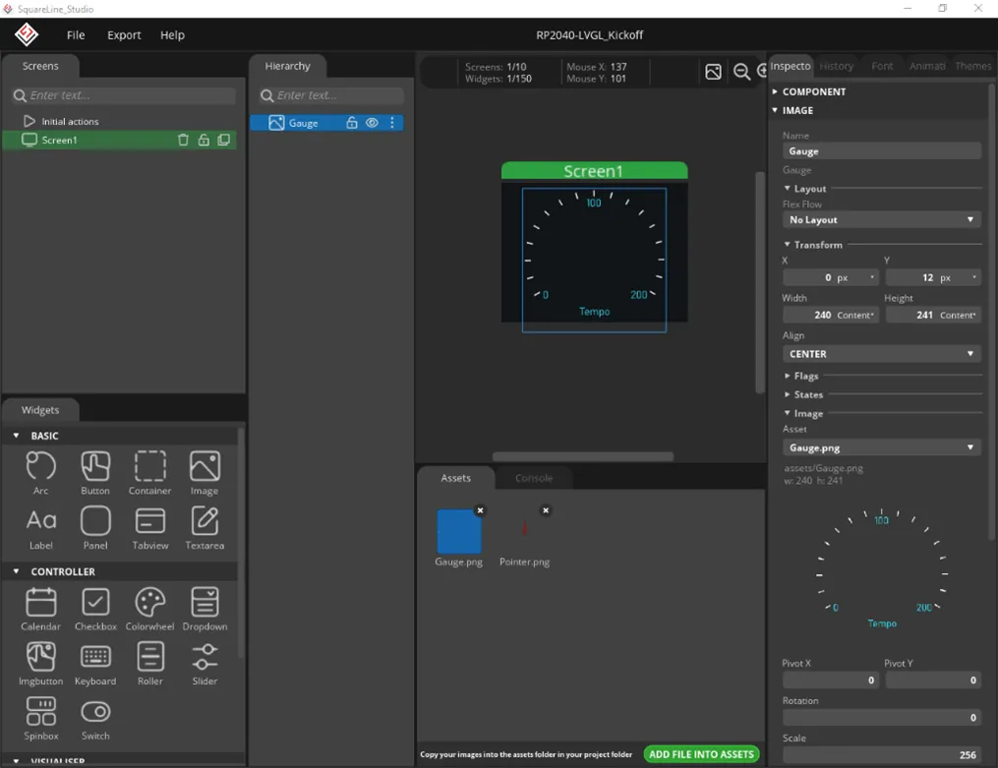This screenshot has height=768, width=998.
Task: Add a Panel widget
Action: pos(95,527)
